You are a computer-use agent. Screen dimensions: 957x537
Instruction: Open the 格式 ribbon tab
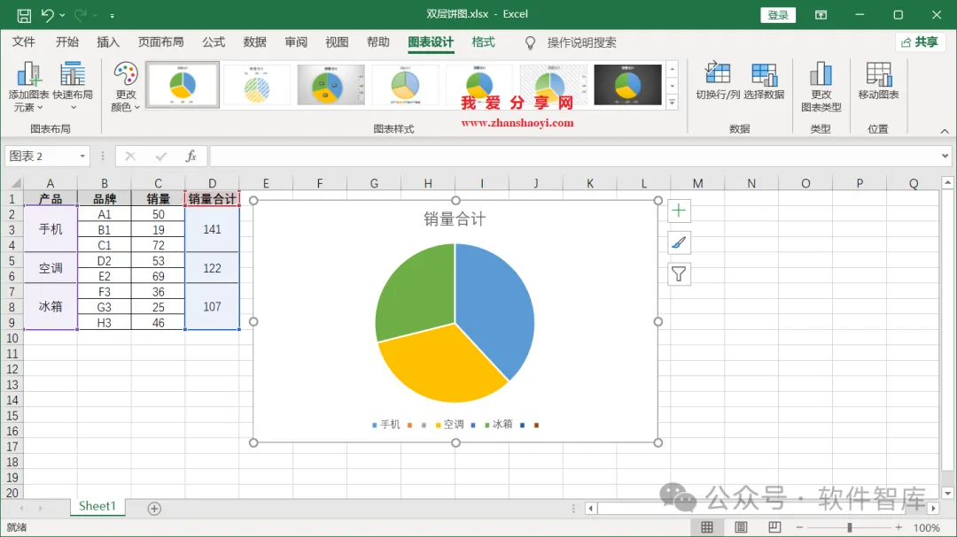pos(483,42)
